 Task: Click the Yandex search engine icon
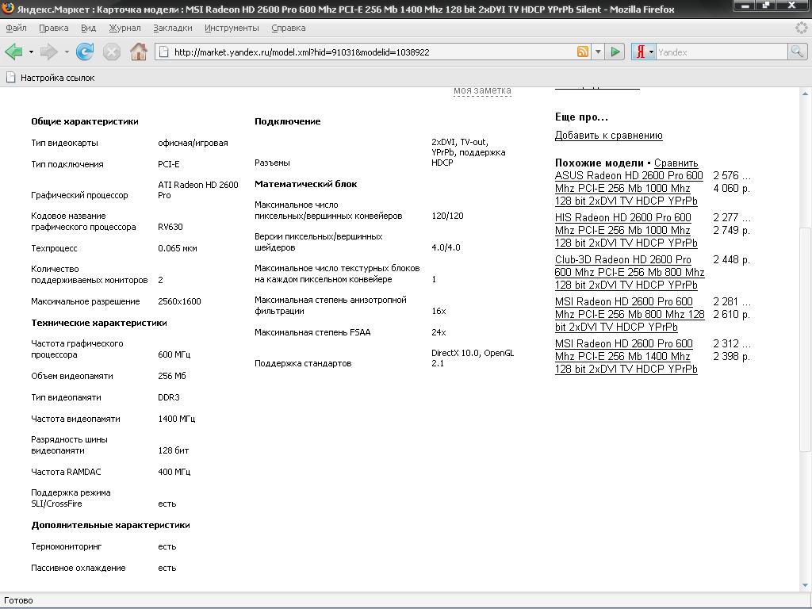[x=640, y=52]
